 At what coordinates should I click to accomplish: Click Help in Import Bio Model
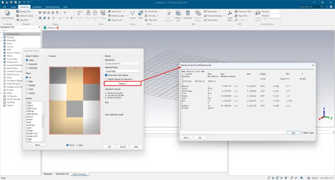136,147
